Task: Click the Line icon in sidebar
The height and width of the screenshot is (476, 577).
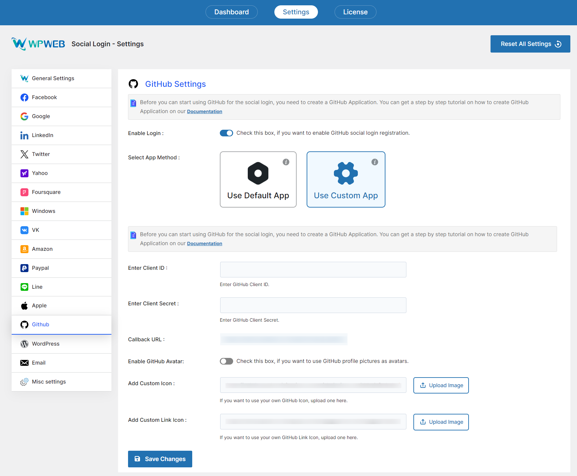Action: tap(24, 287)
